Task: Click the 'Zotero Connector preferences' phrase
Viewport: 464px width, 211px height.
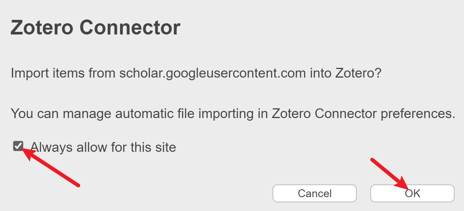Action: (x=364, y=113)
